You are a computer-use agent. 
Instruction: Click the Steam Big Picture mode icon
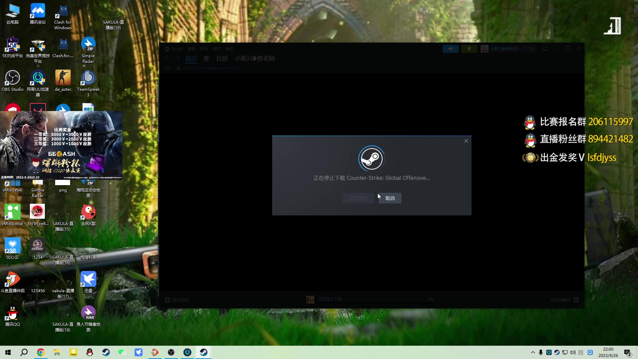[545, 49]
